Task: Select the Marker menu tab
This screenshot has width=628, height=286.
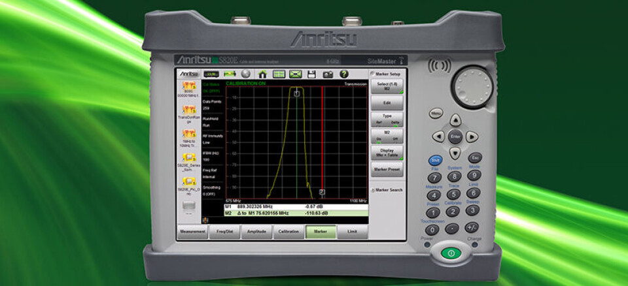Action: [x=321, y=232]
